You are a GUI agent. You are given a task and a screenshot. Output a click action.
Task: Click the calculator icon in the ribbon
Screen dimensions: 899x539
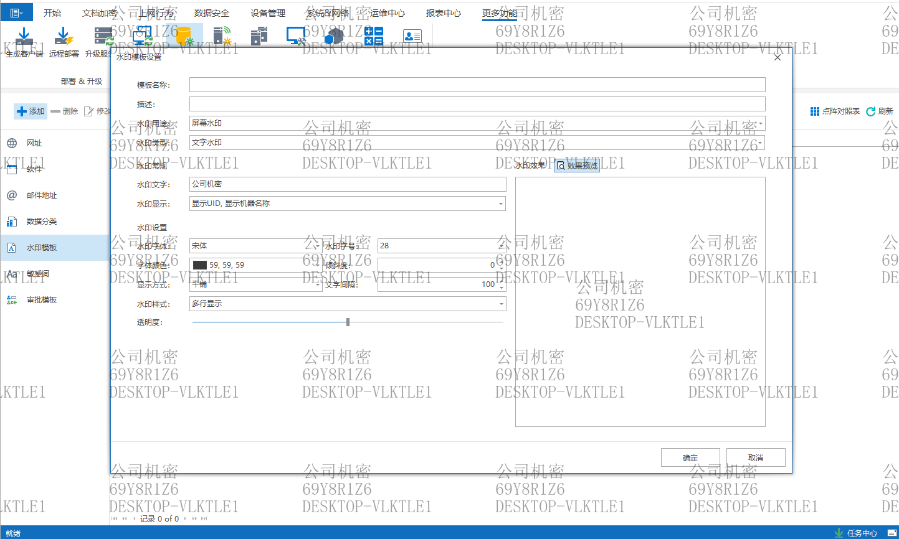point(374,37)
